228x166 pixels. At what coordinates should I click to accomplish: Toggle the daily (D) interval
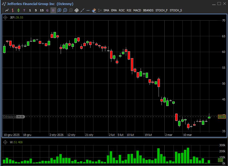pos(53,10)
